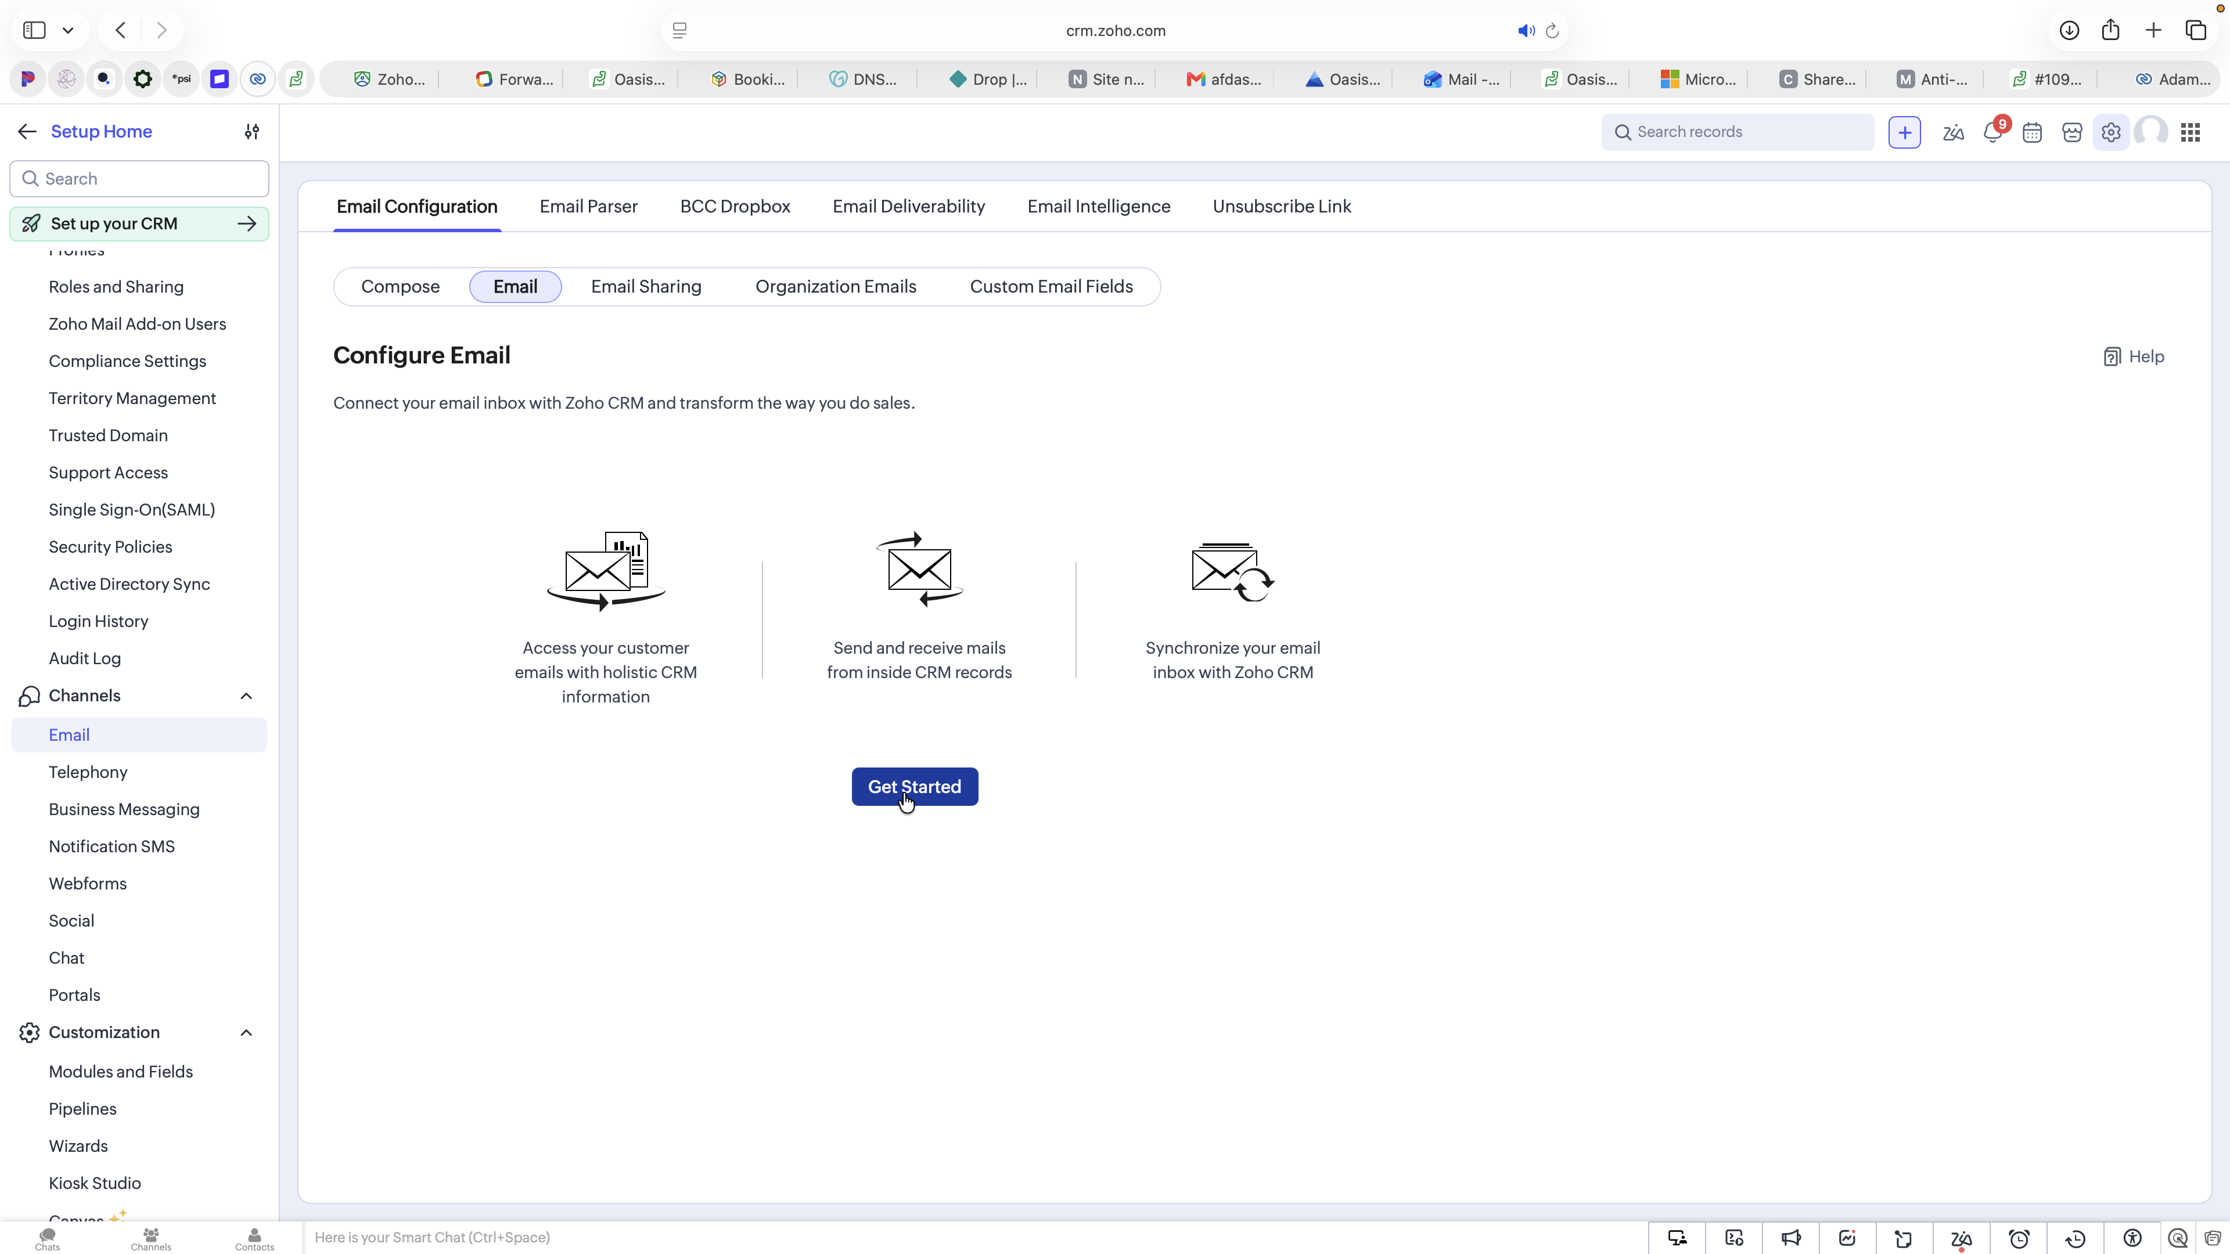Click the Get Started button
The width and height of the screenshot is (2230, 1254).
(914, 787)
